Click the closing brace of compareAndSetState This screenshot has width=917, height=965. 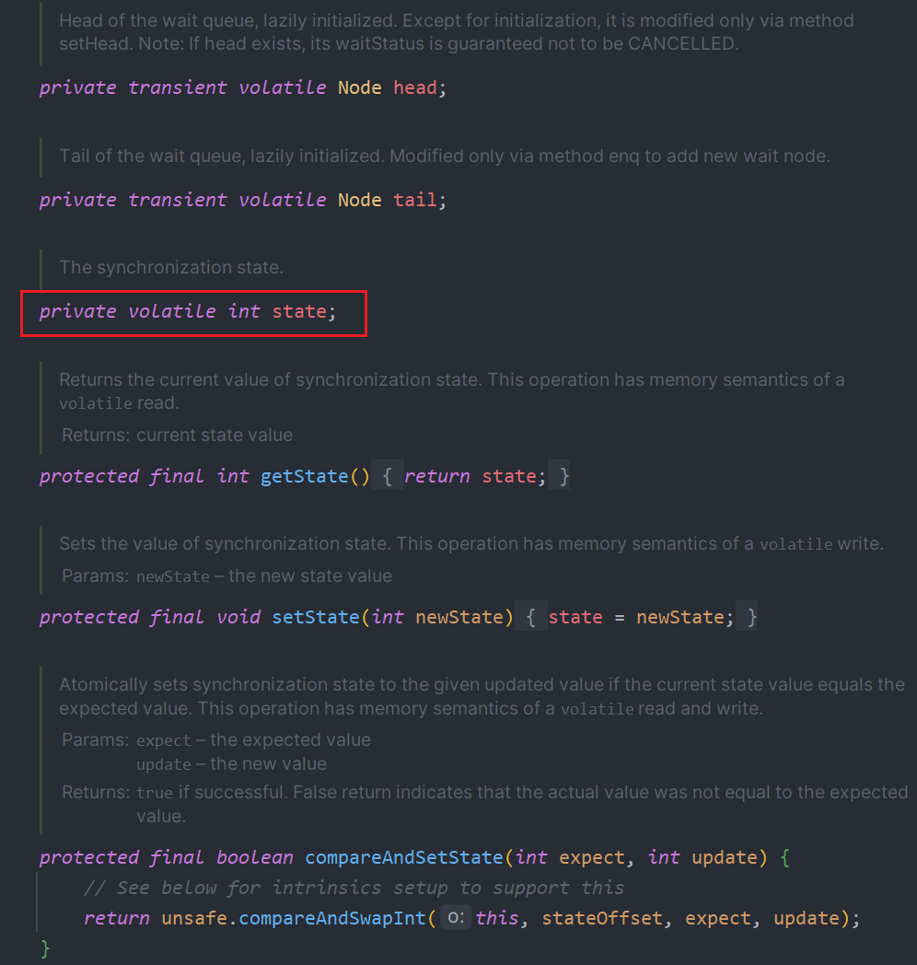pos(45,948)
